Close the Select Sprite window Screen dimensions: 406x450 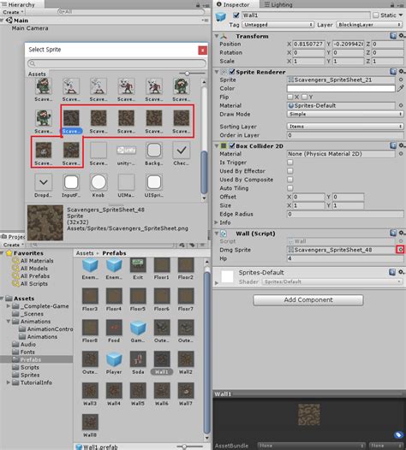coord(202,50)
